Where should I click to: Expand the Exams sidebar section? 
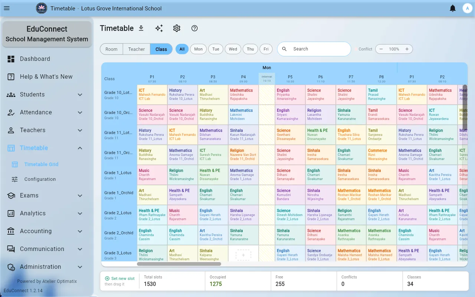point(80,196)
